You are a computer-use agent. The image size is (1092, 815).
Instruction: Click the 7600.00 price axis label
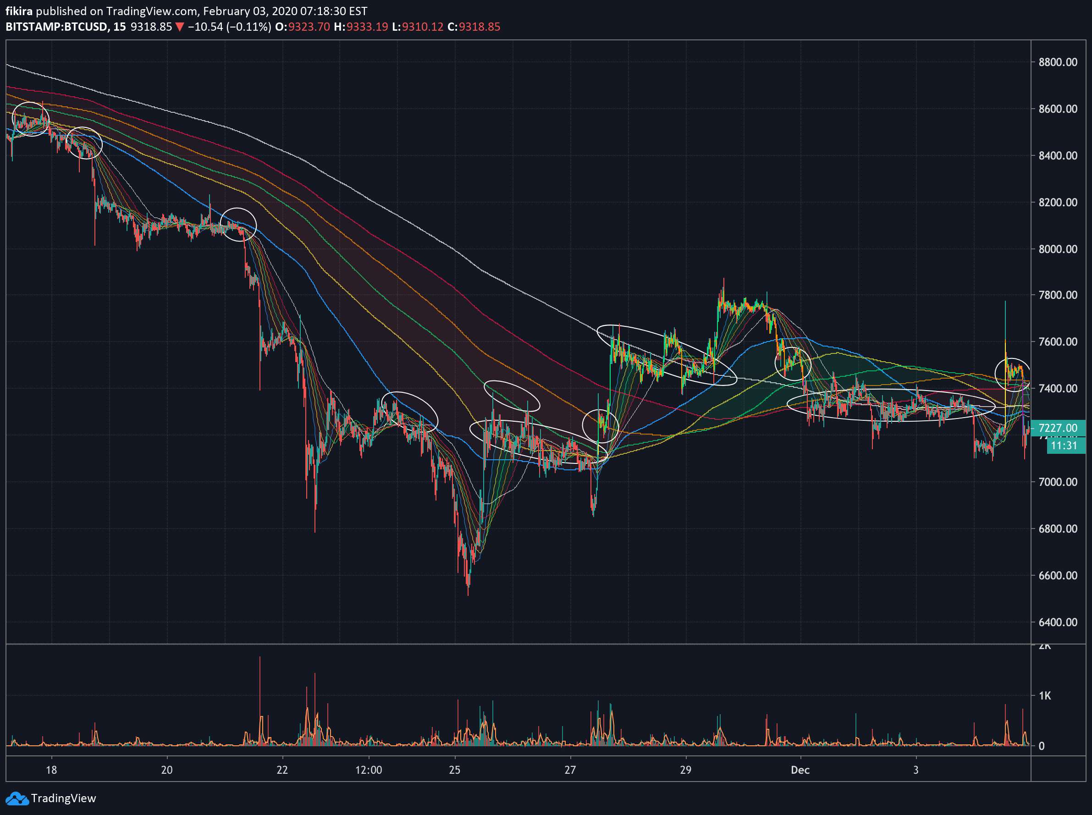click(1058, 341)
